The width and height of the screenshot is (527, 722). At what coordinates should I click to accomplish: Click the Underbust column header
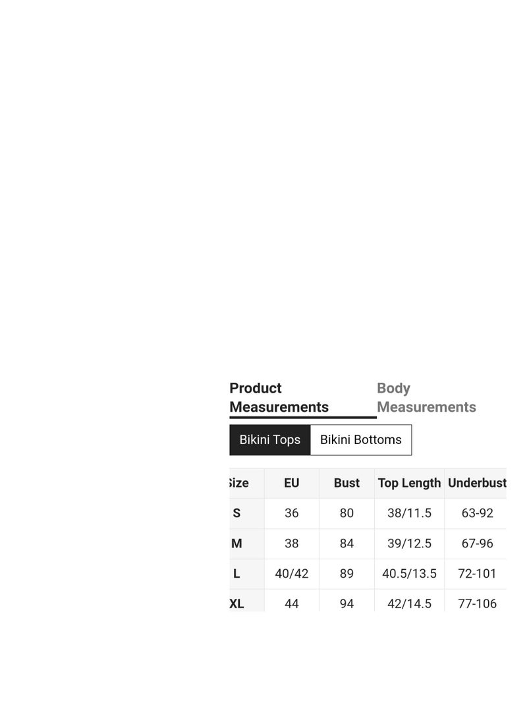(476, 483)
